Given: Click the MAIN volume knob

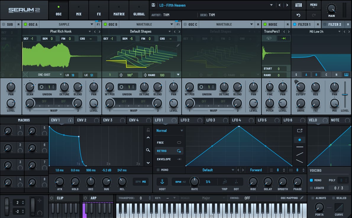Looking at the screenshot, I should pos(331,8).
